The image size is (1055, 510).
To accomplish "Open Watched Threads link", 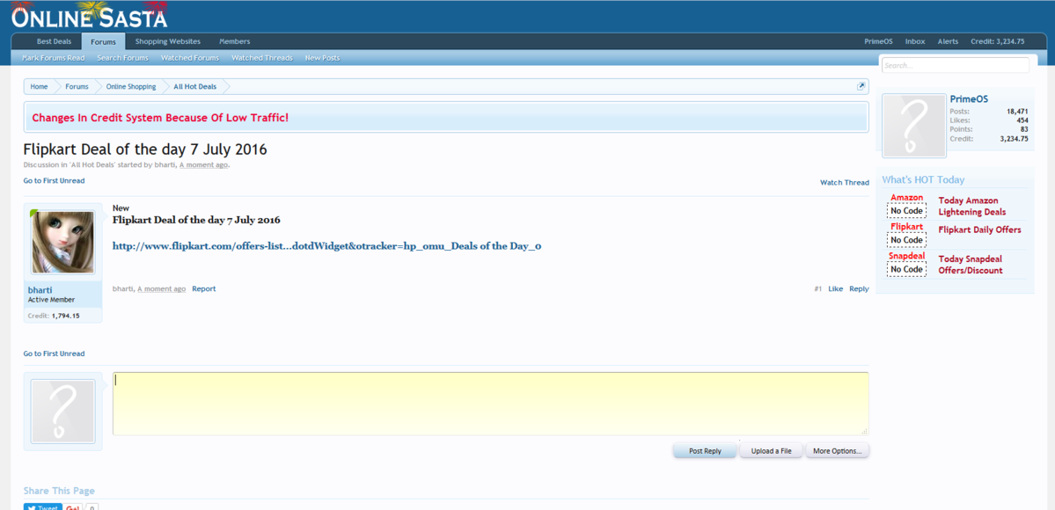I will pos(262,58).
